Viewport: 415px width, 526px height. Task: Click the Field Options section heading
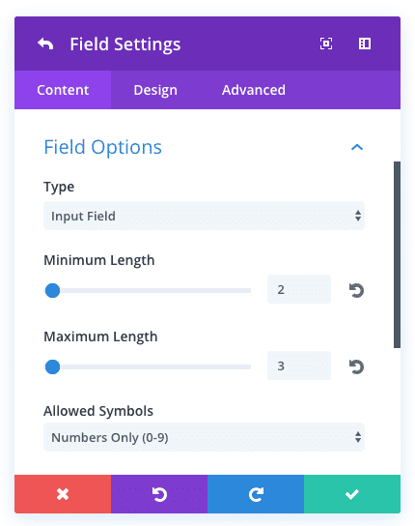tap(103, 147)
